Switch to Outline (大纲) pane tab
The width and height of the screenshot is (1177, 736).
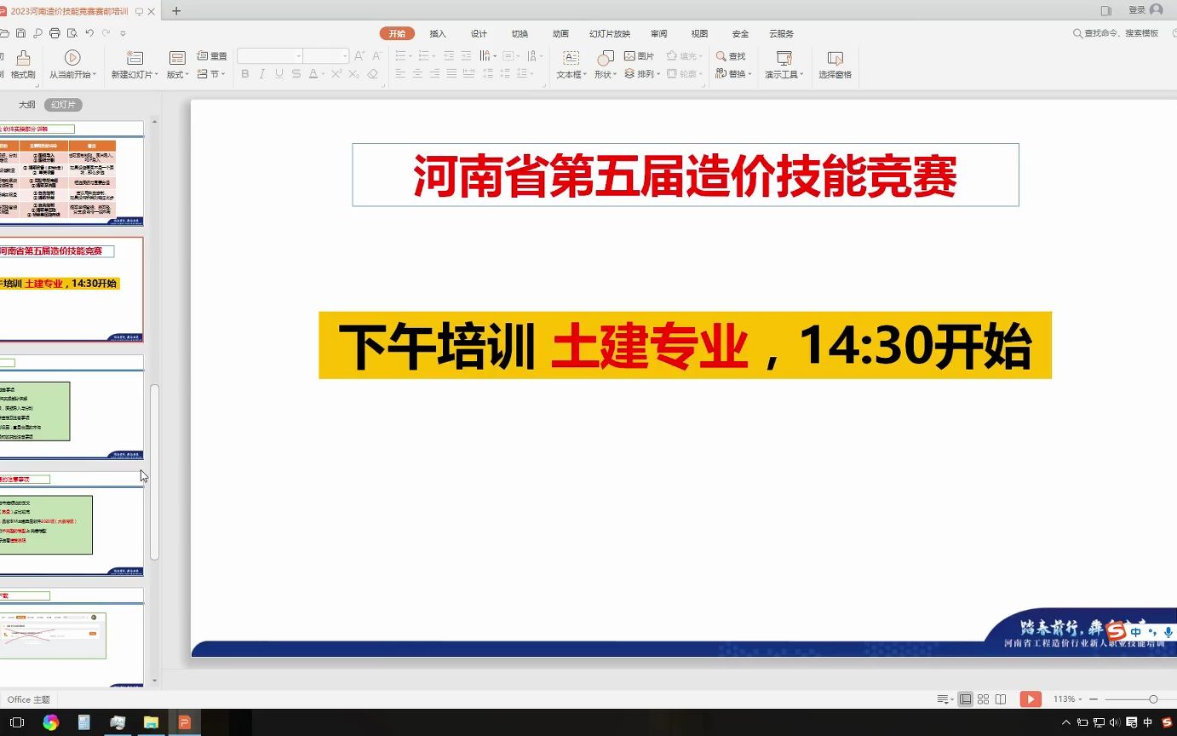pos(27,105)
